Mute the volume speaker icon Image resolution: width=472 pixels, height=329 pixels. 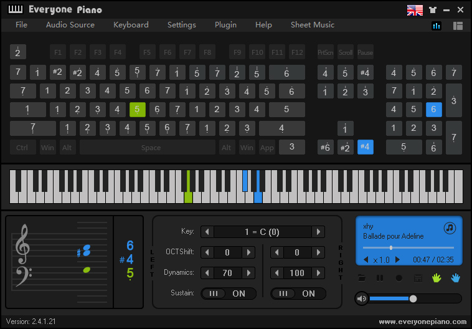tap(361, 298)
